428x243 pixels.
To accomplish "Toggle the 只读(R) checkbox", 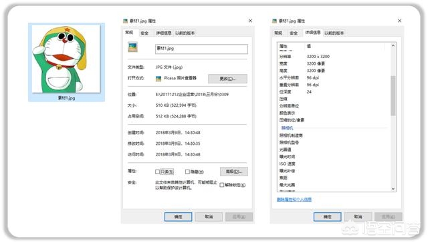I will pyautogui.click(x=157, y=172).
